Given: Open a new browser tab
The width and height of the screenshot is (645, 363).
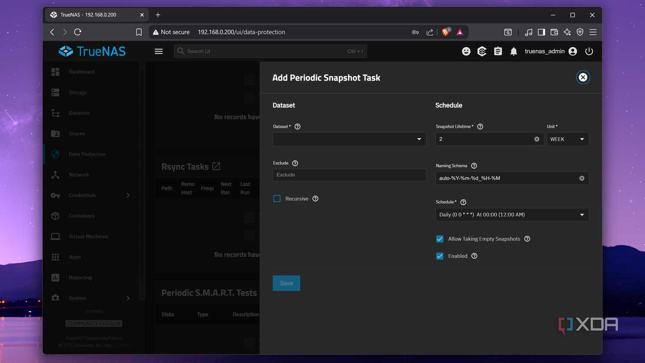Looking at the screenshot, I should (x=158, y=15).
